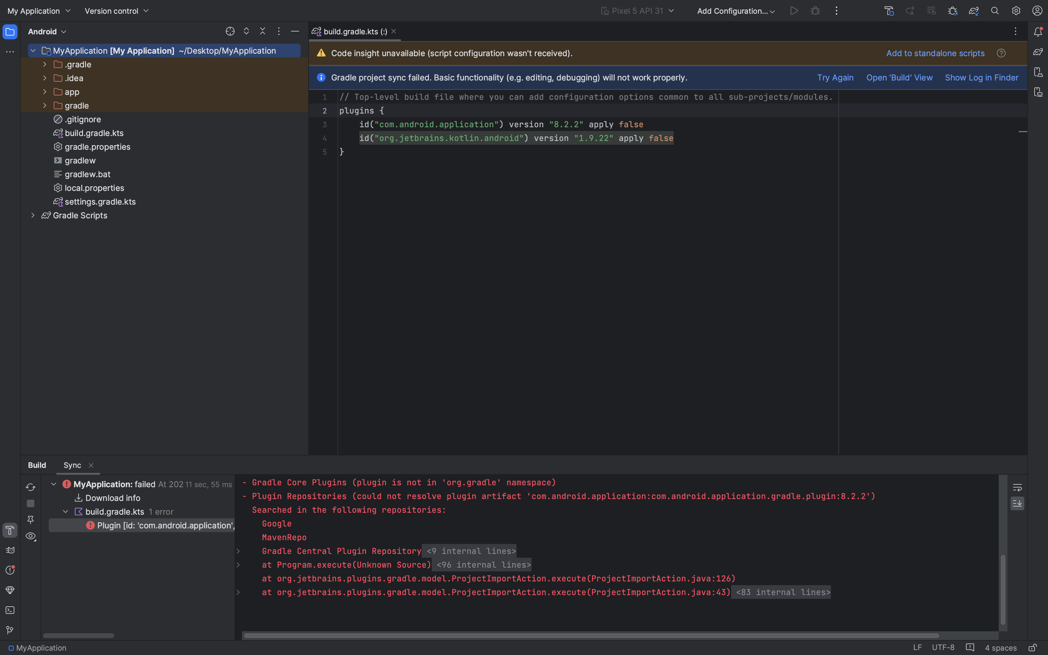
Task: Open account profile icon
Action: [x=1037, y=11]
